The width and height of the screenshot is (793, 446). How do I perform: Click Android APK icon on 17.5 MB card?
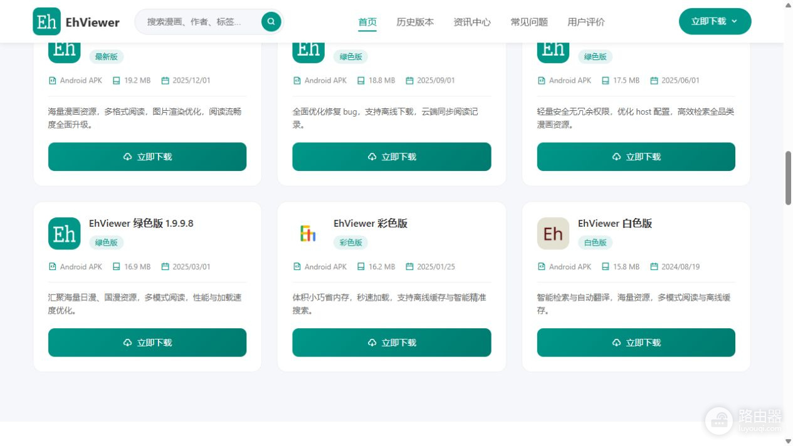542,80
